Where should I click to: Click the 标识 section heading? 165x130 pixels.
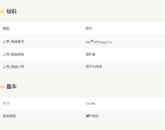click(x=12, y=11)
